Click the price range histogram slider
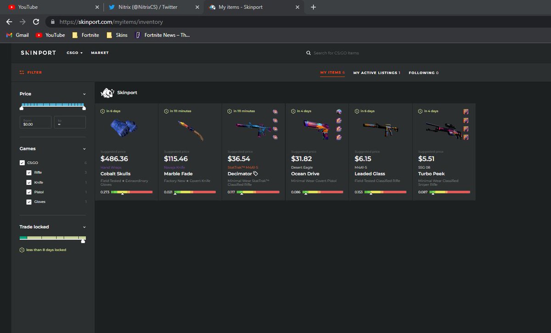Image resolution: width=551 pixels, height=333 pixels. (x=52, y=106)
